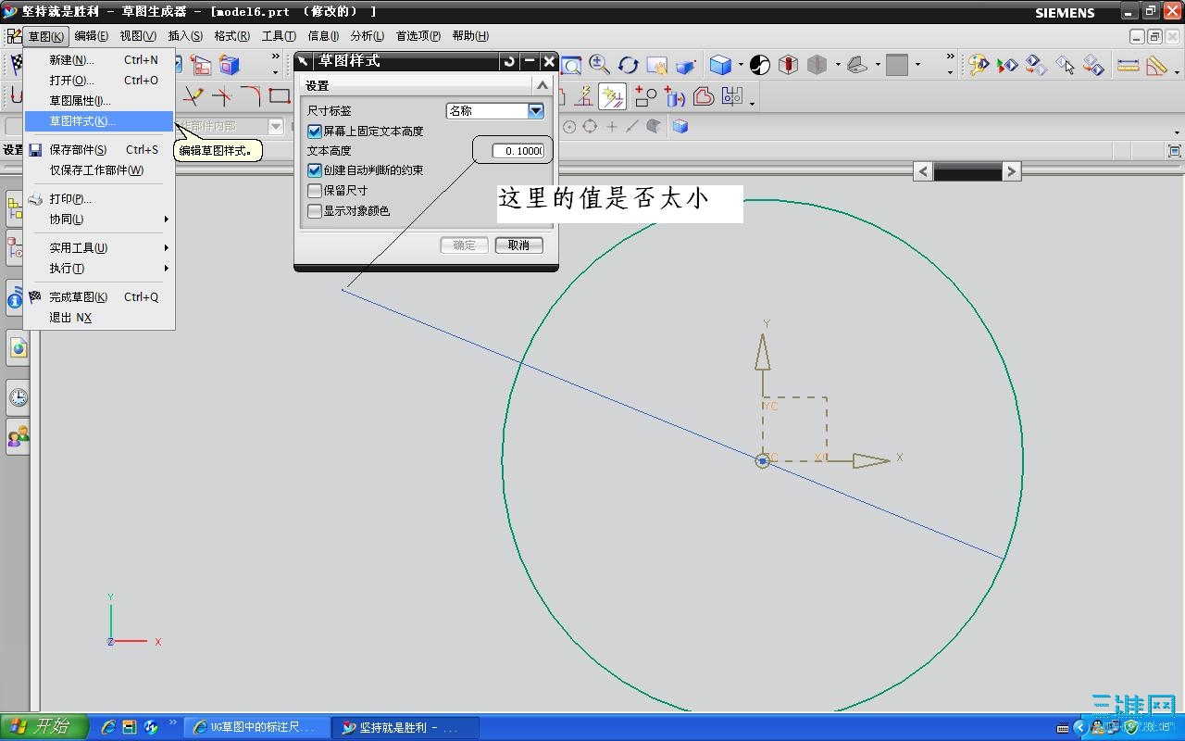
Task: Choose 保存部件 from the sketch menu
Action: [98, 150]
